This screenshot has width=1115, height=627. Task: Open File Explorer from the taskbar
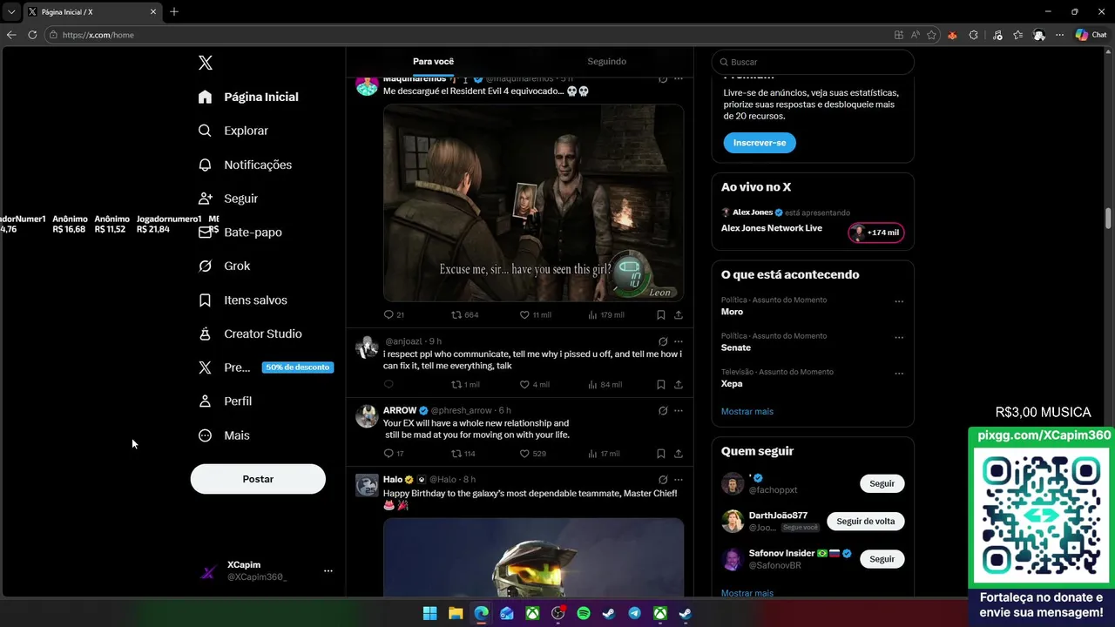pyautogui.click(x=456, y=614)
